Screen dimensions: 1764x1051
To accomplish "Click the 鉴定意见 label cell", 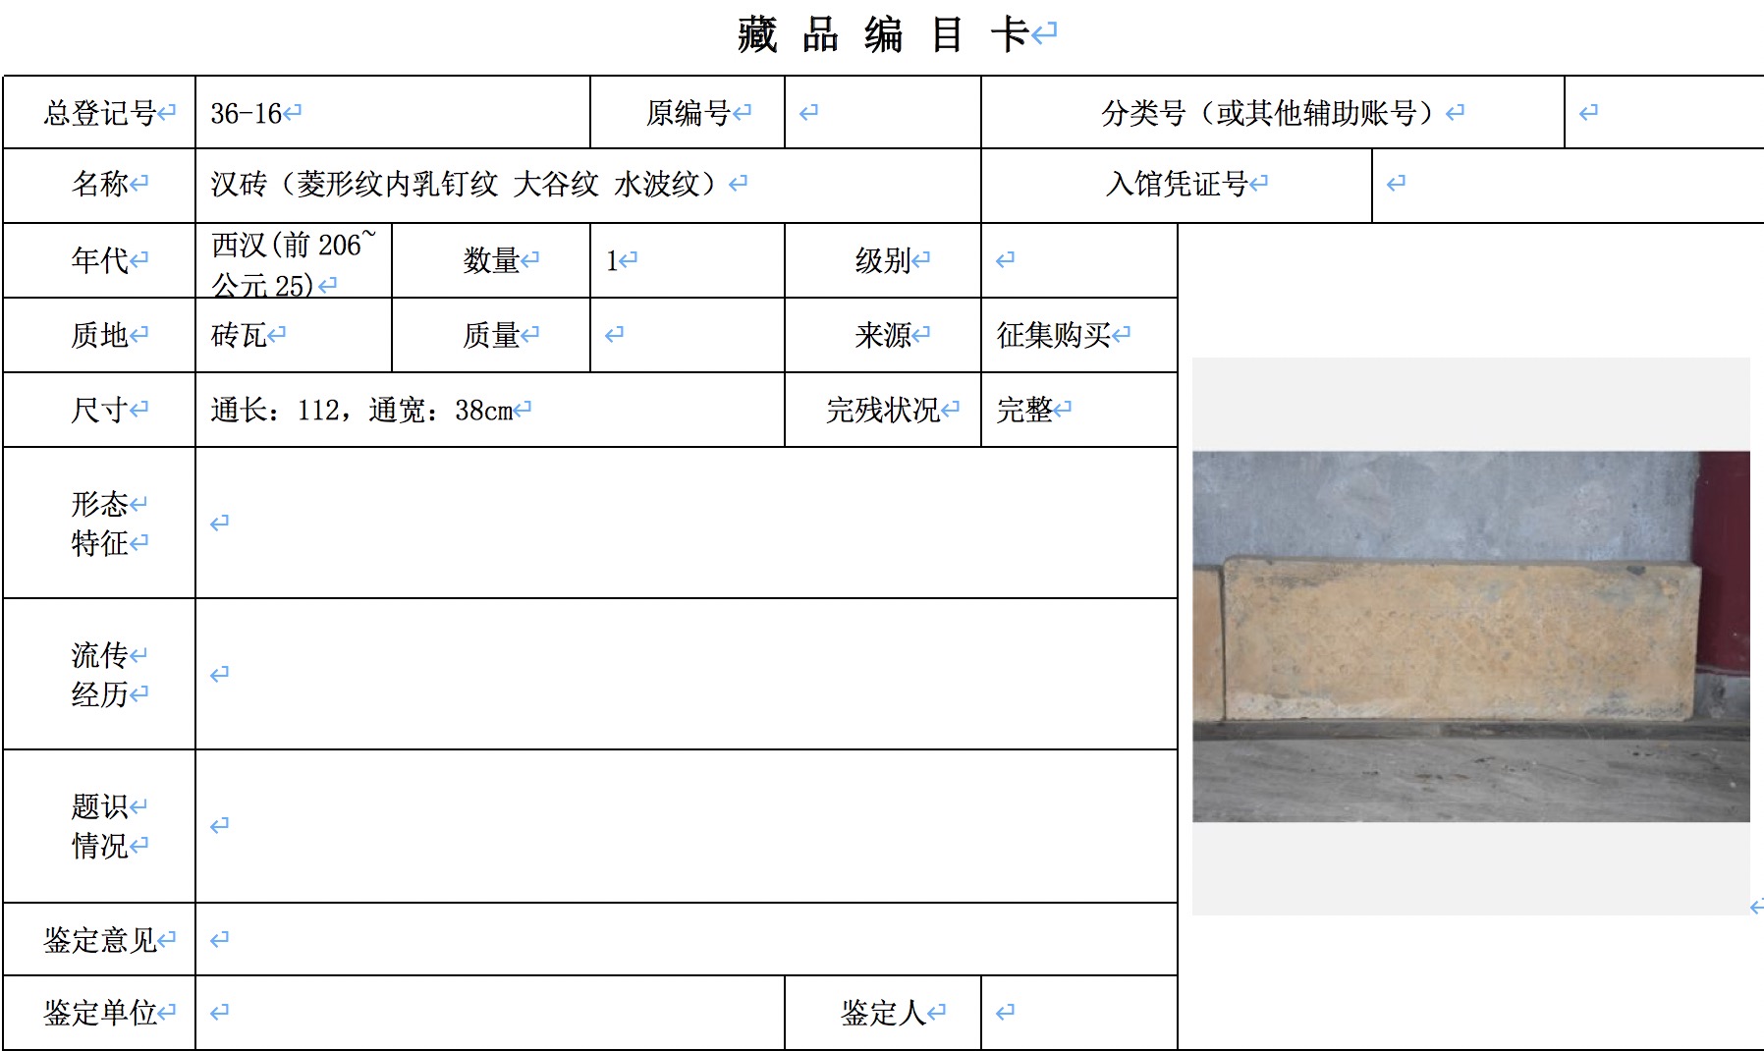I will click(x=99, y=939).
